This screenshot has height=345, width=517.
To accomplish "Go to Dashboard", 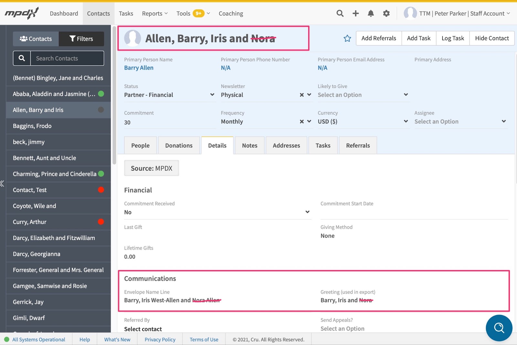I will [64, 14].
